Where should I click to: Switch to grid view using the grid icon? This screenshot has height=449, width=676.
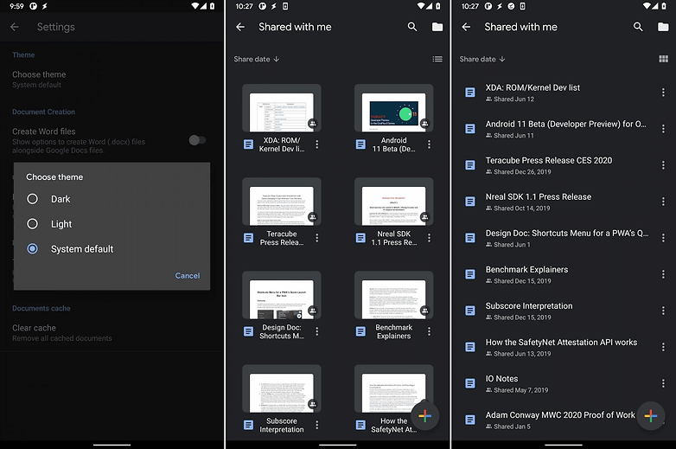pos(664,59)
